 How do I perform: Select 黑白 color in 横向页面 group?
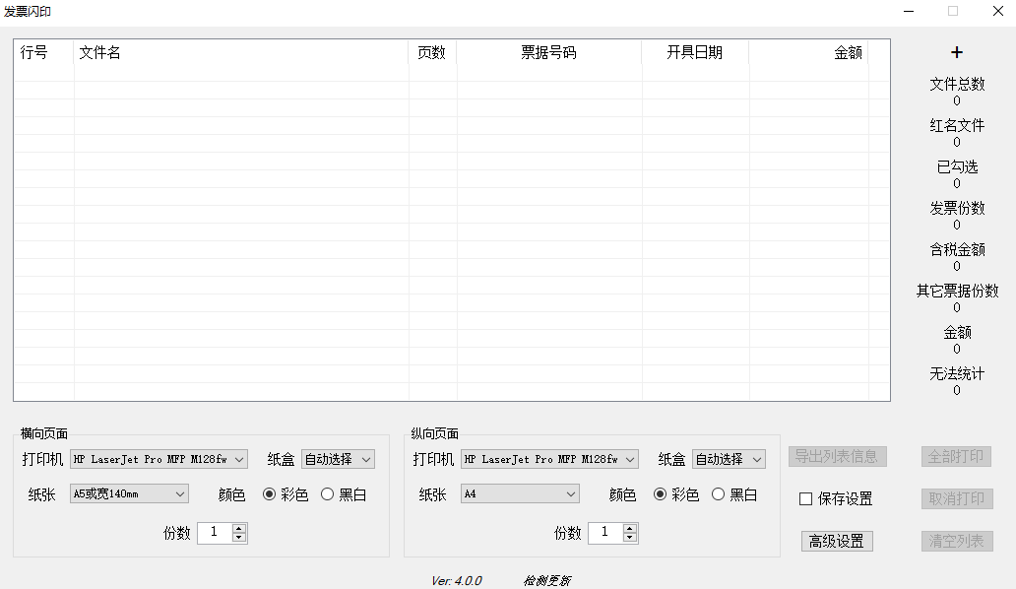click(x=344, y=494)
